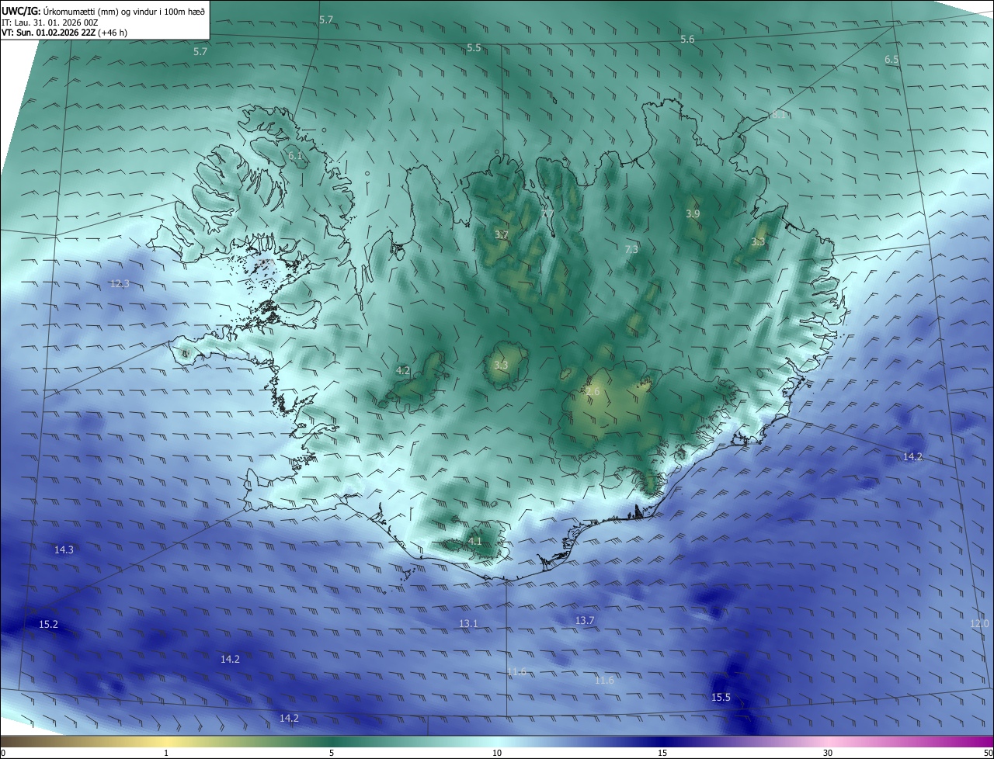994x759 pixels.
Task: Click the 0 tick label on the color scale
Action: coord(3,753)
